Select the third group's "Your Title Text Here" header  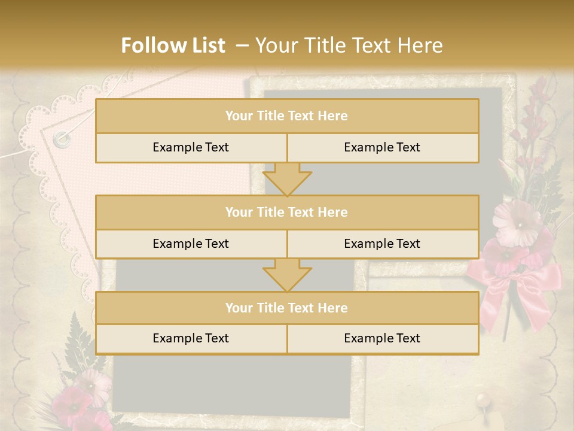[x=286, y=308]
